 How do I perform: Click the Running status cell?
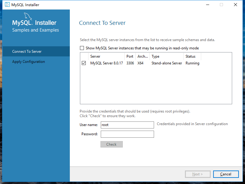[x=192, y=63]
